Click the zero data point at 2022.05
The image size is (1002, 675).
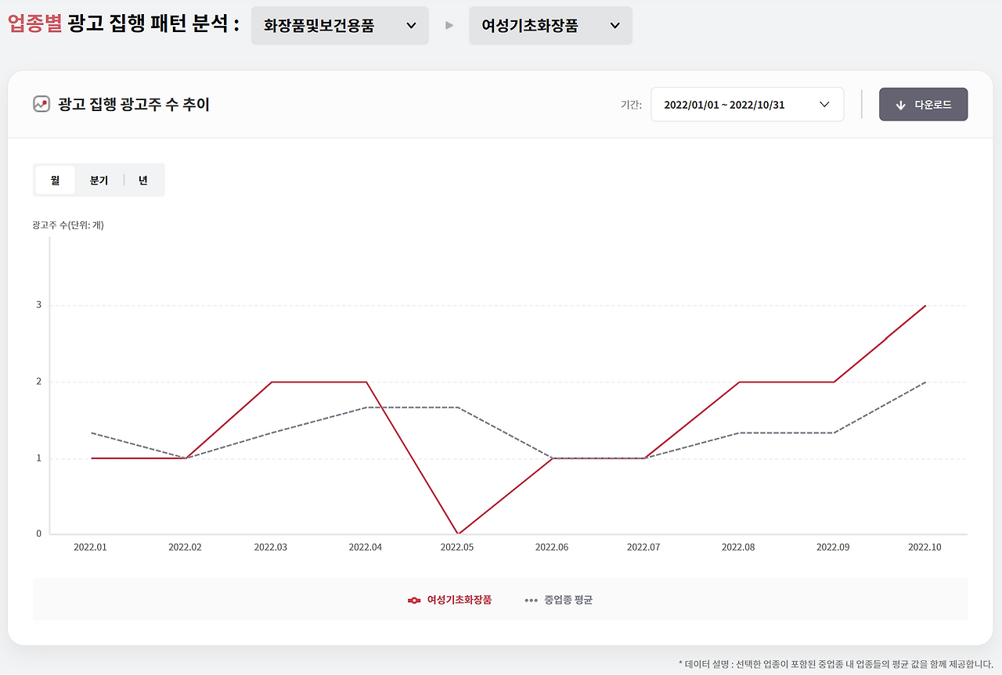pos(457,533)
